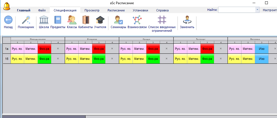Open the Справка help tab
Viewport: 277px width, 118px height.
tap(162, 10)
